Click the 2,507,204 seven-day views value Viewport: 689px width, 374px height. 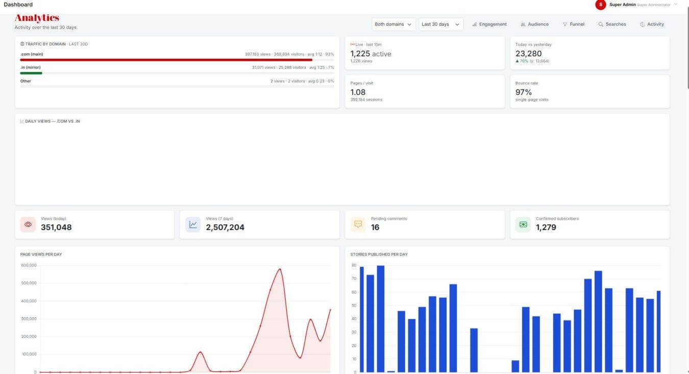(x=225, y=227)
